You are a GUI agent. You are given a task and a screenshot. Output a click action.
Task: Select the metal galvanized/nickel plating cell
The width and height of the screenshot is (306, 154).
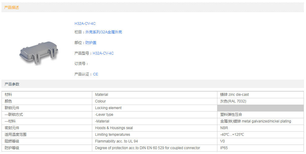coord(256,121)
